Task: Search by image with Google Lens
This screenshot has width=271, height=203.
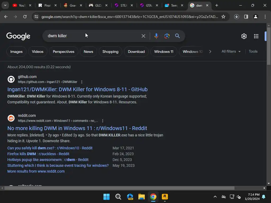Action: 167,36
